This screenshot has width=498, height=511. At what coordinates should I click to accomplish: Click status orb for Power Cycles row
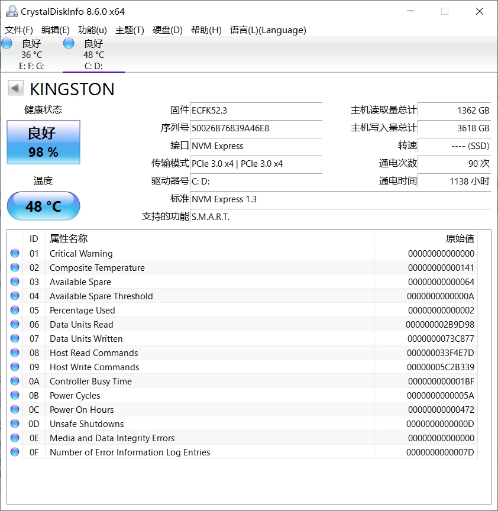[x=15, y=396]
